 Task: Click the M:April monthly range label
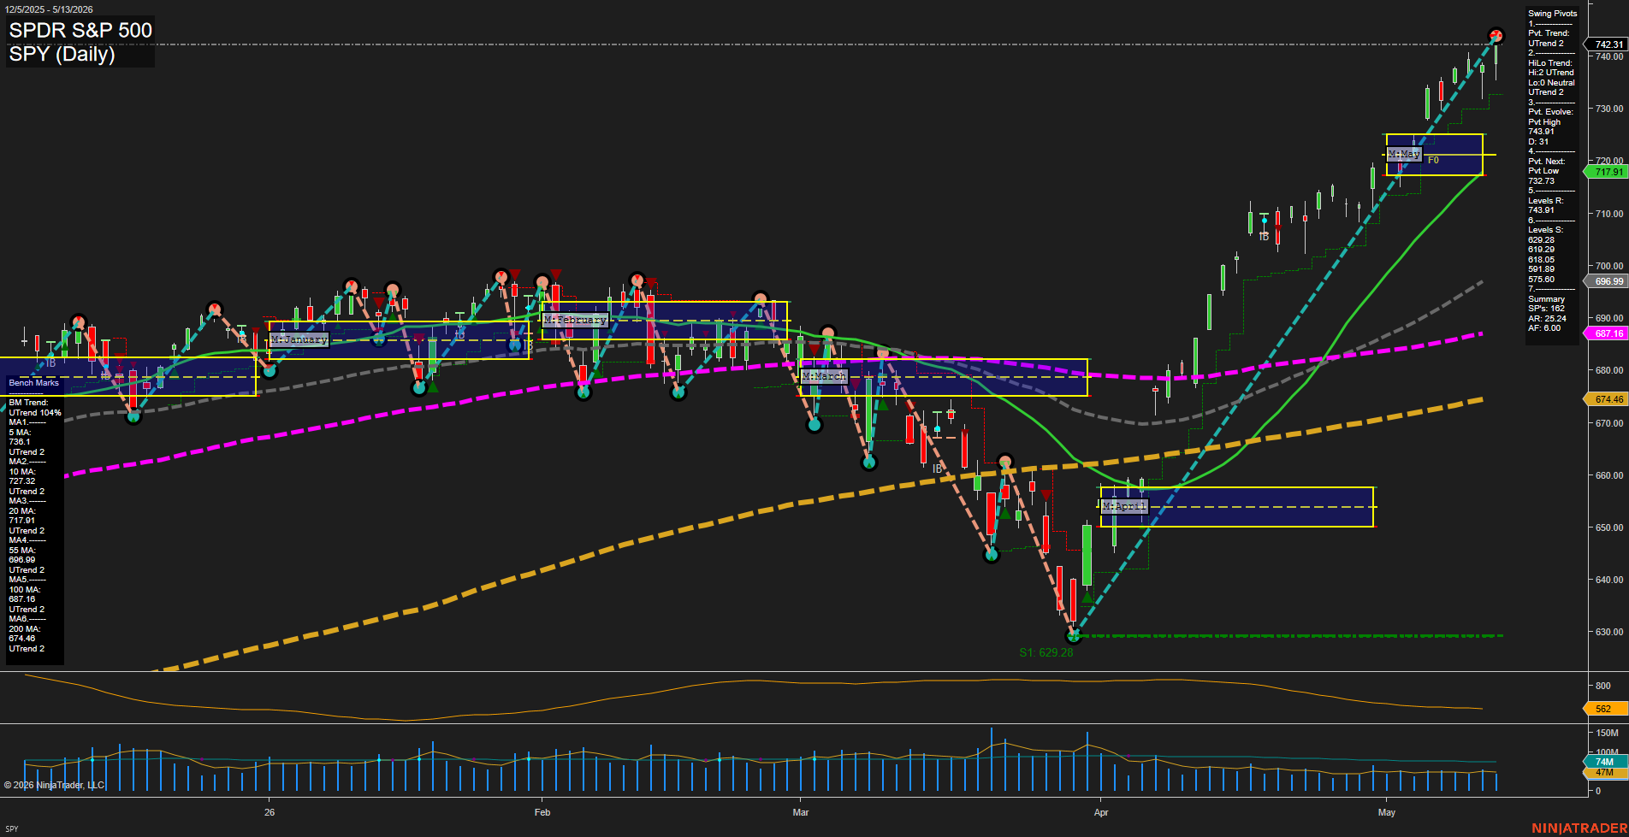[1123, 506]
